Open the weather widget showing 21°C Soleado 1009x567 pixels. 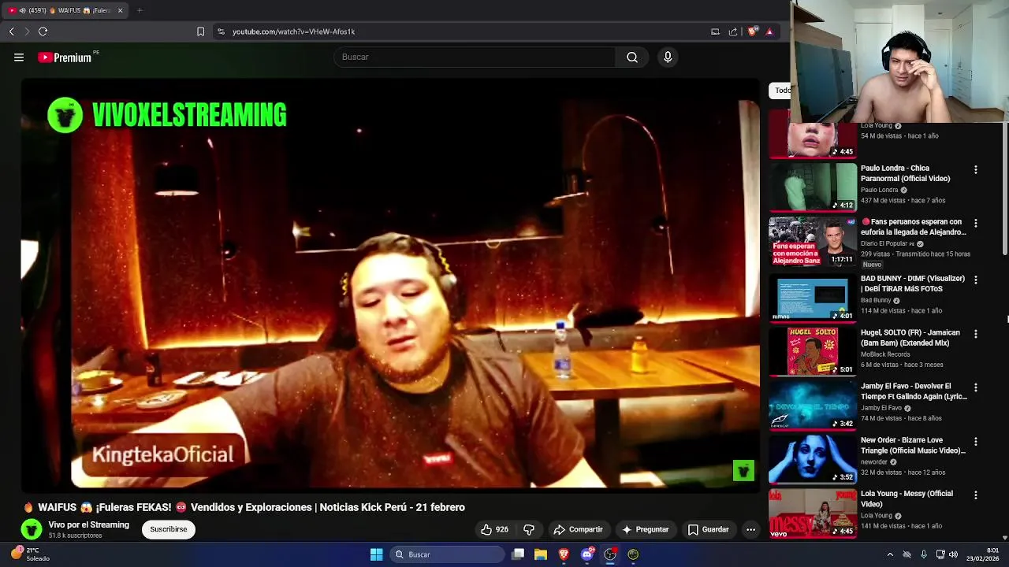tap(30, 554)
